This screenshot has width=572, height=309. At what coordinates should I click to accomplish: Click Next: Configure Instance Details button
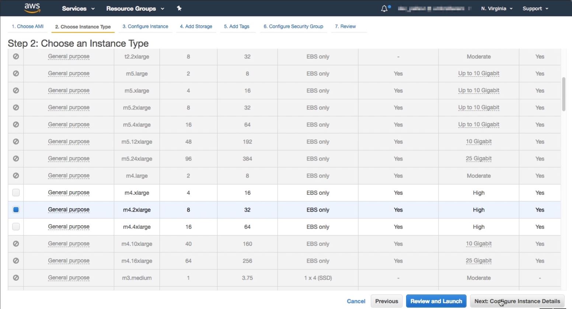point(517,301)
